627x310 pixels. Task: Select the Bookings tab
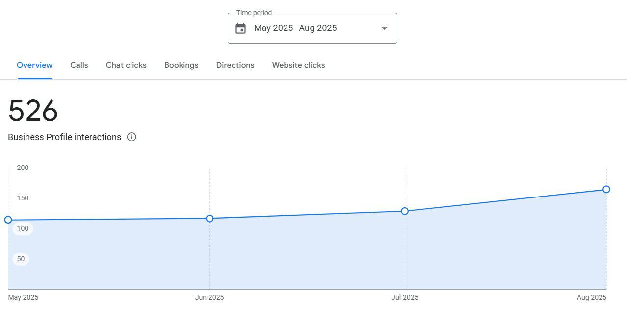[x=181, y=65]
